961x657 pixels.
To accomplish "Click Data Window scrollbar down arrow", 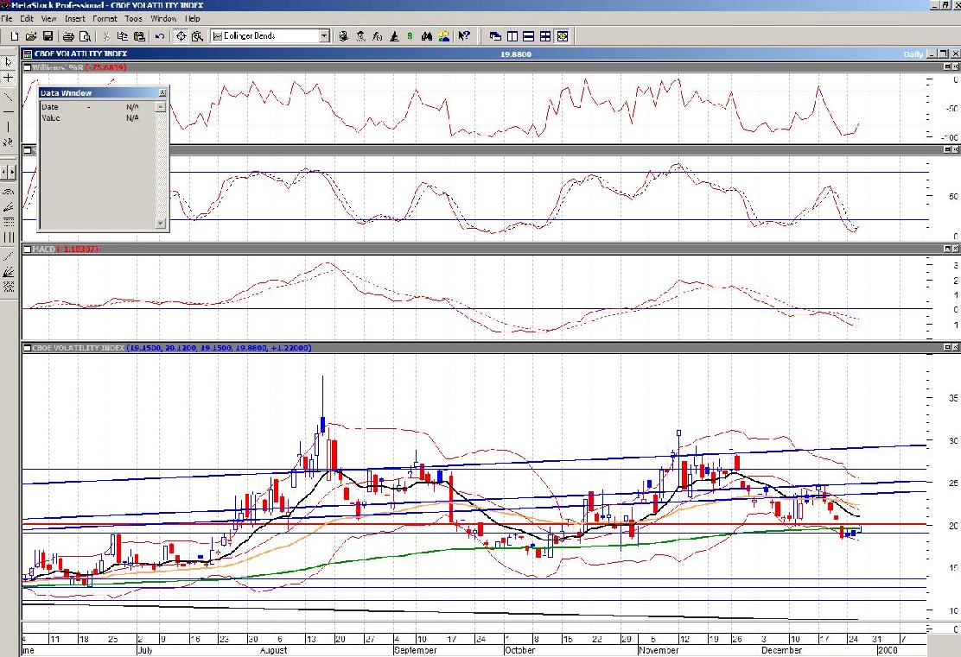I will point(161,224).
